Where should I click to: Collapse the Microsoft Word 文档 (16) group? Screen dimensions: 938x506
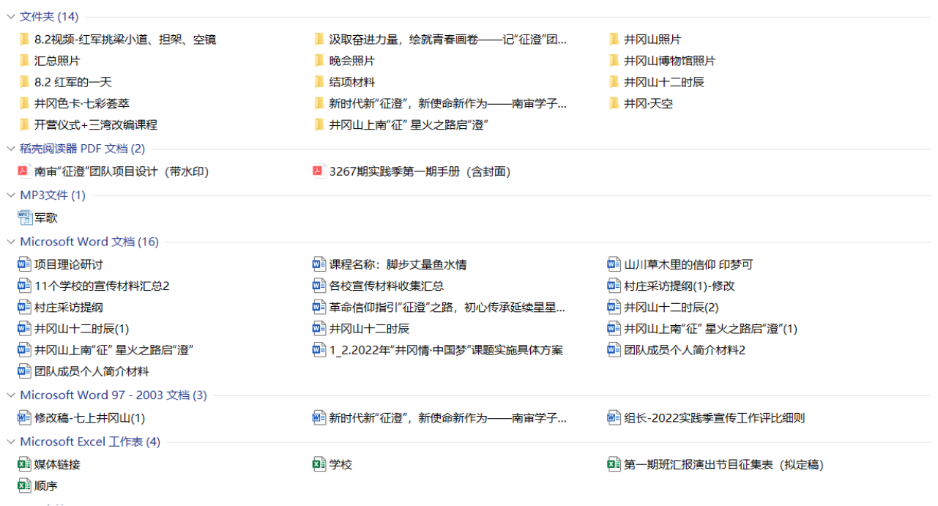(x=11, y=242)
